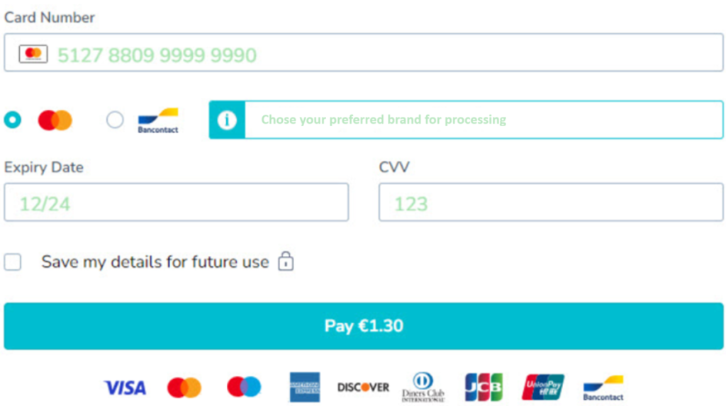Click the Discover logo
Viewport: 726px width, 406px height.
[x=363, y=388]
